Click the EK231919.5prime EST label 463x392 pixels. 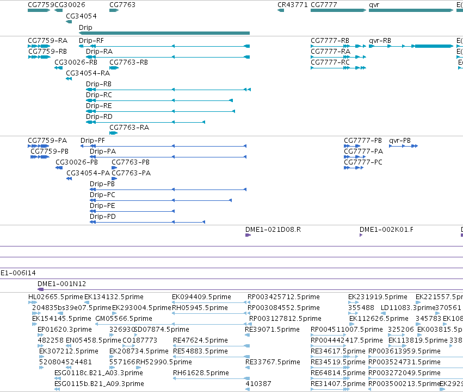coord(378,297)
